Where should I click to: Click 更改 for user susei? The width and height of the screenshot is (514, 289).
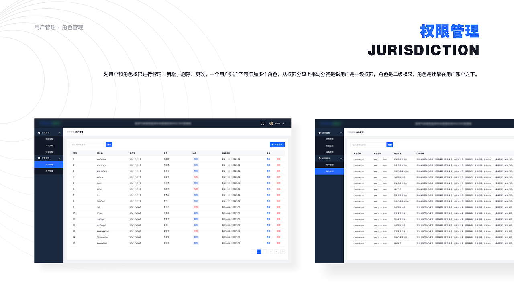click(x=268, y=183)
